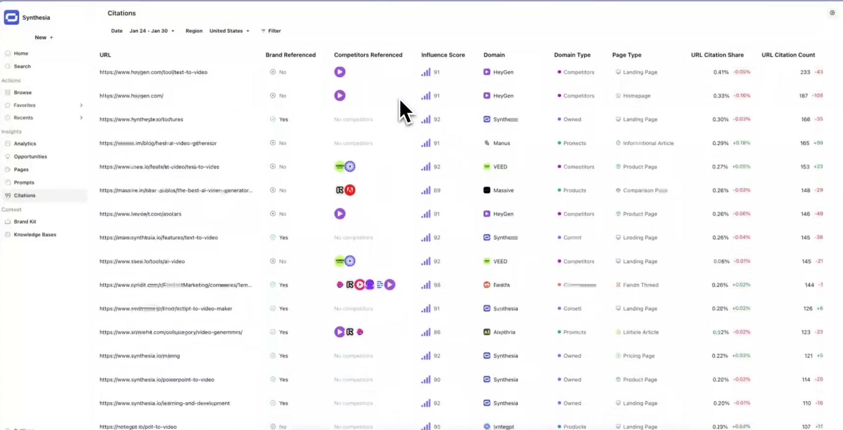The height and width of the screenshot is (430, 843).
Task: Sort by Influence Score column header
Action: tap(443, 55)
